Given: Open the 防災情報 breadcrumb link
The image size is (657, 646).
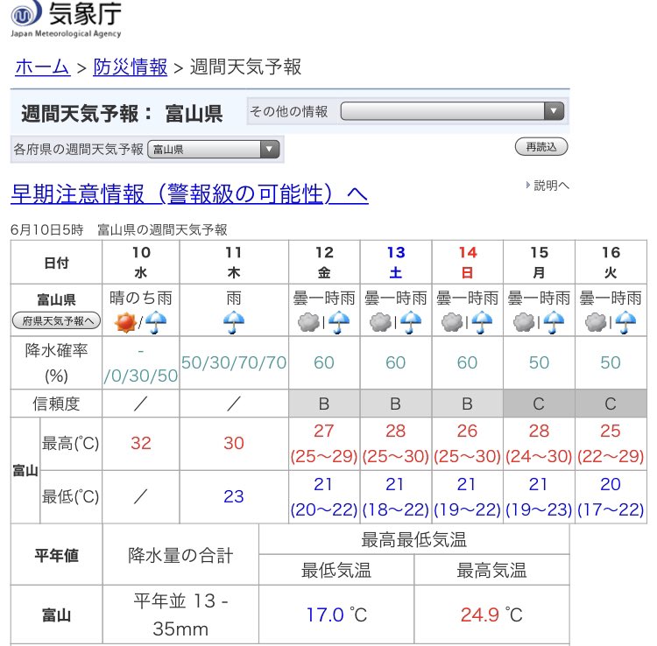Looking at the screenshot, I should (130, 67).
